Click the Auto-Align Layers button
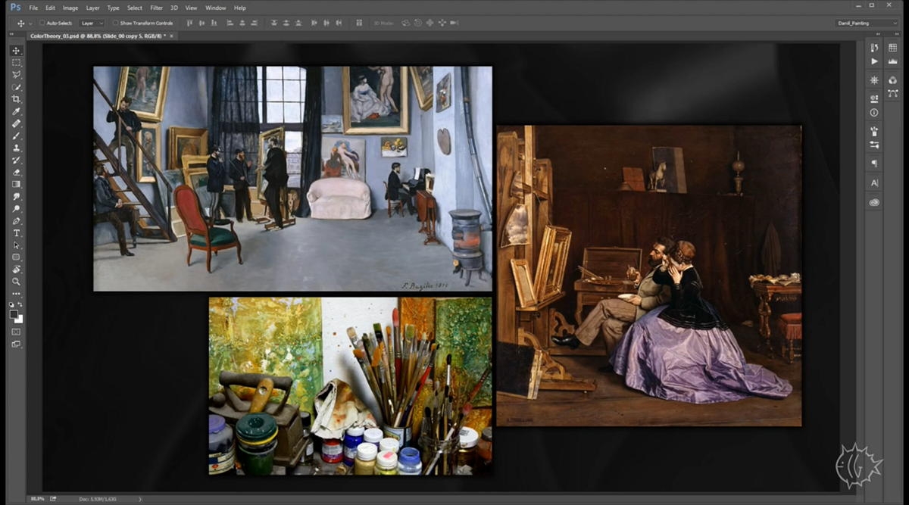The image size is (909, 505). (358, 23)
